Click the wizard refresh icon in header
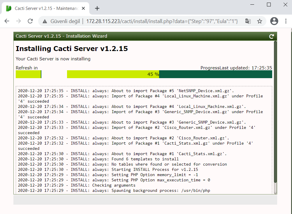Viewport: 292px width, 214px height. coord(272,36)
